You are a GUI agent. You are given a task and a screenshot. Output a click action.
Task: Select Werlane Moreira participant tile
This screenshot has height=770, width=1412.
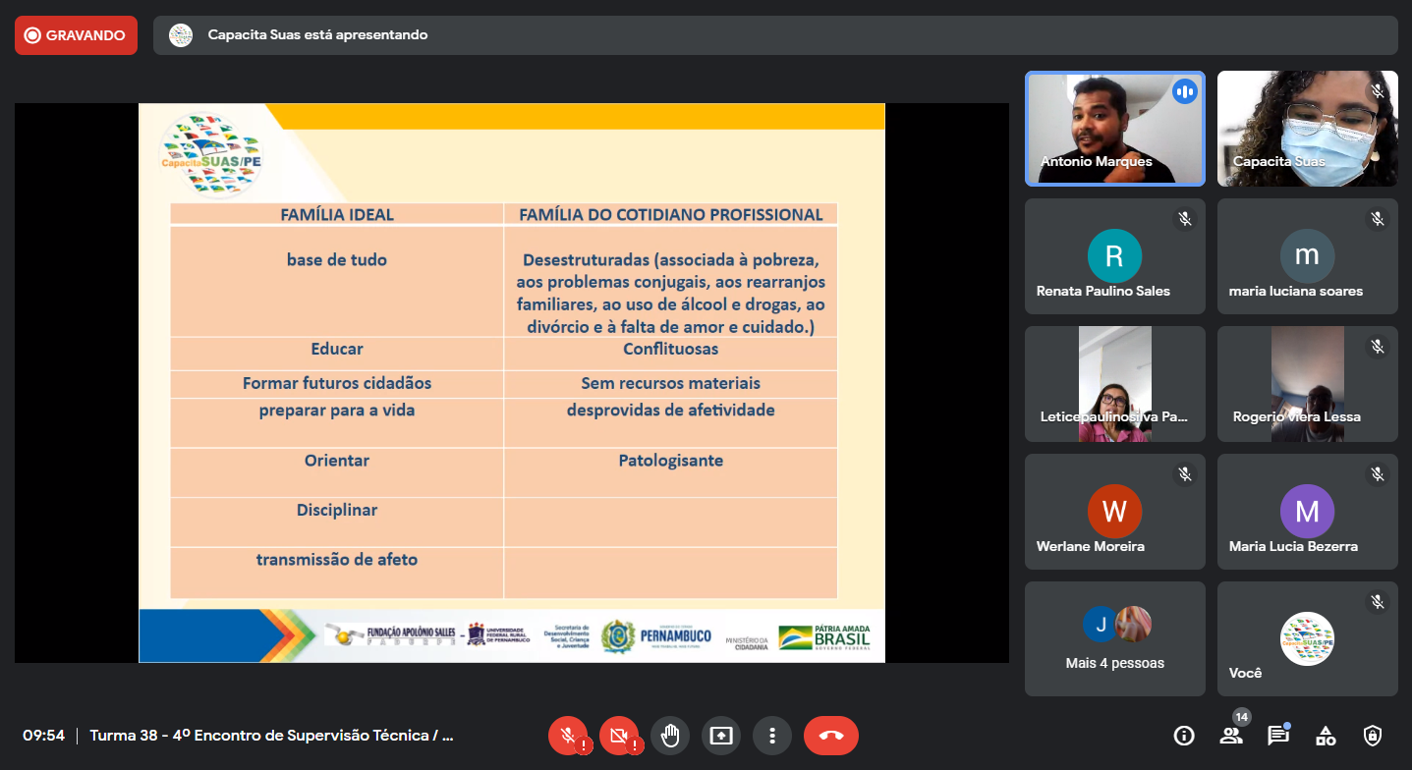coord(1114,511)
